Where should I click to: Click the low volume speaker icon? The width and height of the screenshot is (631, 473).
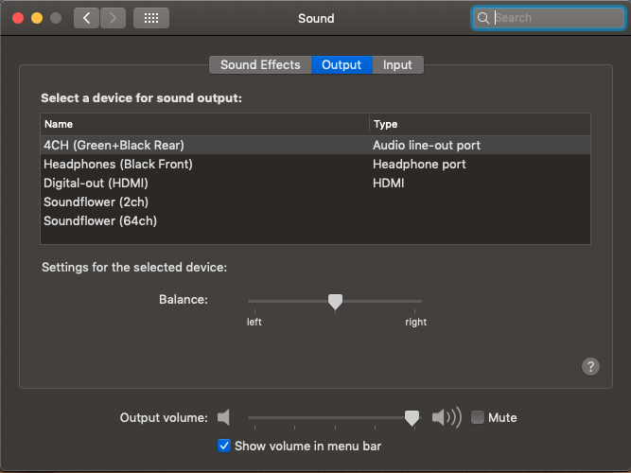pos(223,417)
